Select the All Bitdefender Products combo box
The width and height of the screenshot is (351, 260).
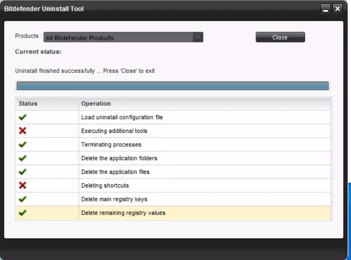[123, 37]
